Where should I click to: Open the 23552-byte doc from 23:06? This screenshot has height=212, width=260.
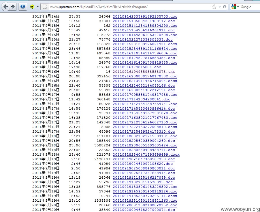(x=144, y=150)
